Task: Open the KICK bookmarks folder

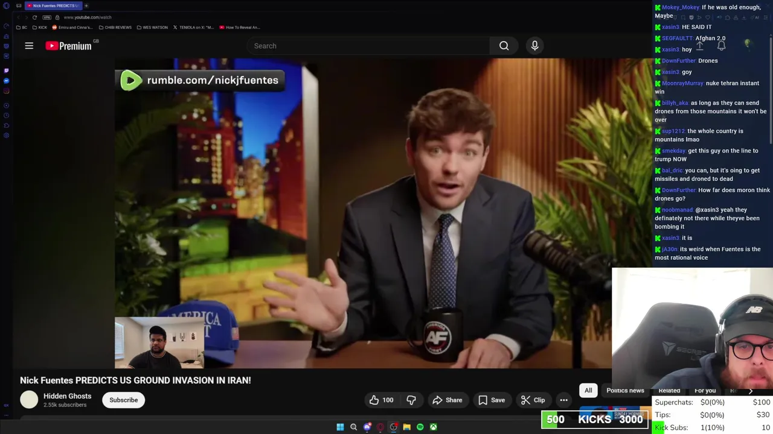Action: coord(39,27)
